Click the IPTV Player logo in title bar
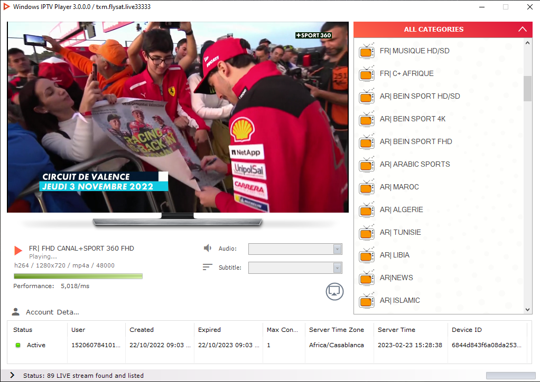 6,6
